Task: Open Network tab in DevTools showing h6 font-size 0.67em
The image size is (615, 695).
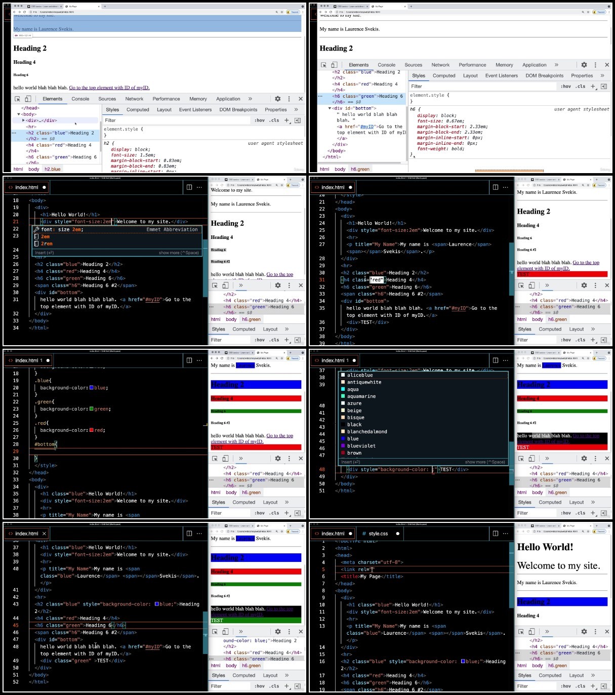Action: click(x=440, y=65)
